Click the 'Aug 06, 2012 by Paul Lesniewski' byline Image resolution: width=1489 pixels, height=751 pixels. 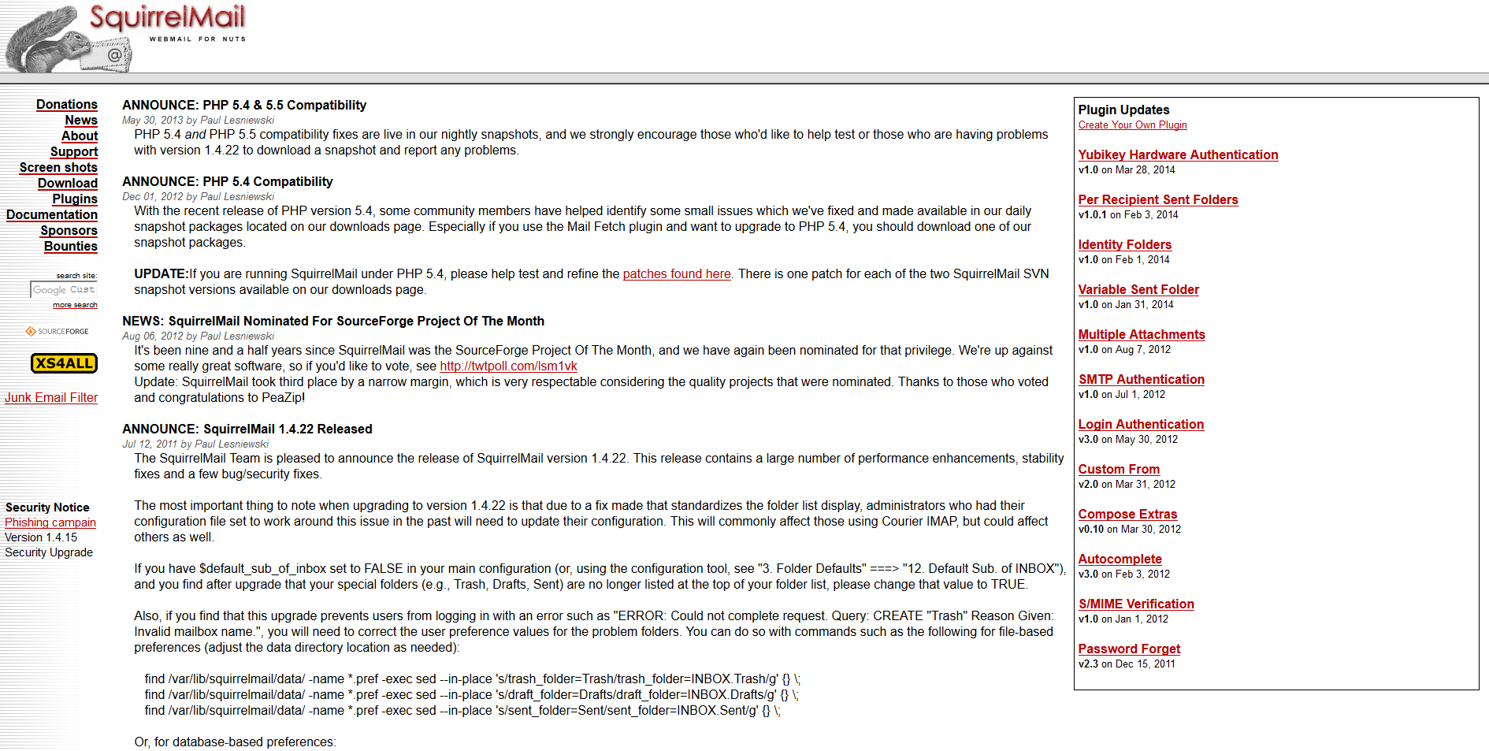(x=198, y=336)
